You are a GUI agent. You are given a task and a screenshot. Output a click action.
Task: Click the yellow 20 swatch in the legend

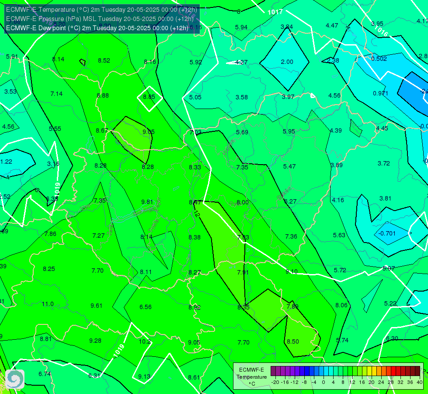[x=369, y=371]
